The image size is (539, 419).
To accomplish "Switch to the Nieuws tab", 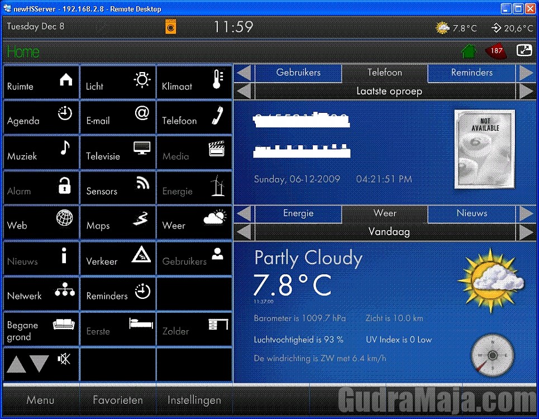I will 471,213.
